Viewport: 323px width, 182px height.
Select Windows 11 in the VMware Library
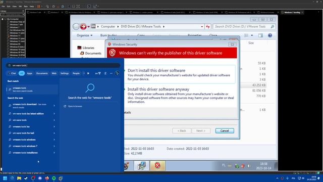pyautogui.click(x=15, y=36)
